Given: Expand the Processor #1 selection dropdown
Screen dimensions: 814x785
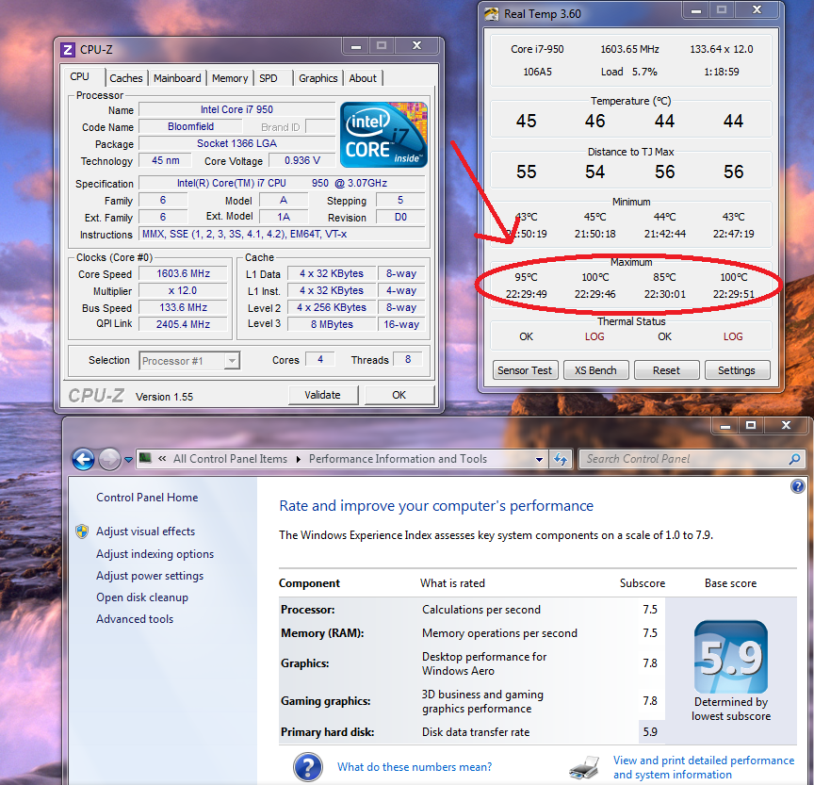Looking at the screenshot, I should pos(232,361).
